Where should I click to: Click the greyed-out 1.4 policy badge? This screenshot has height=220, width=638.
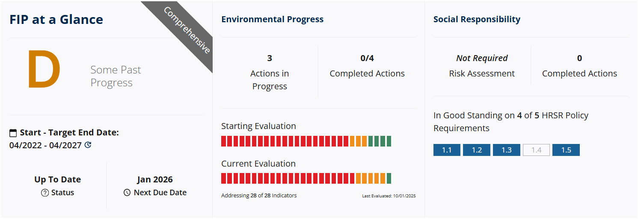coord(536,150)
